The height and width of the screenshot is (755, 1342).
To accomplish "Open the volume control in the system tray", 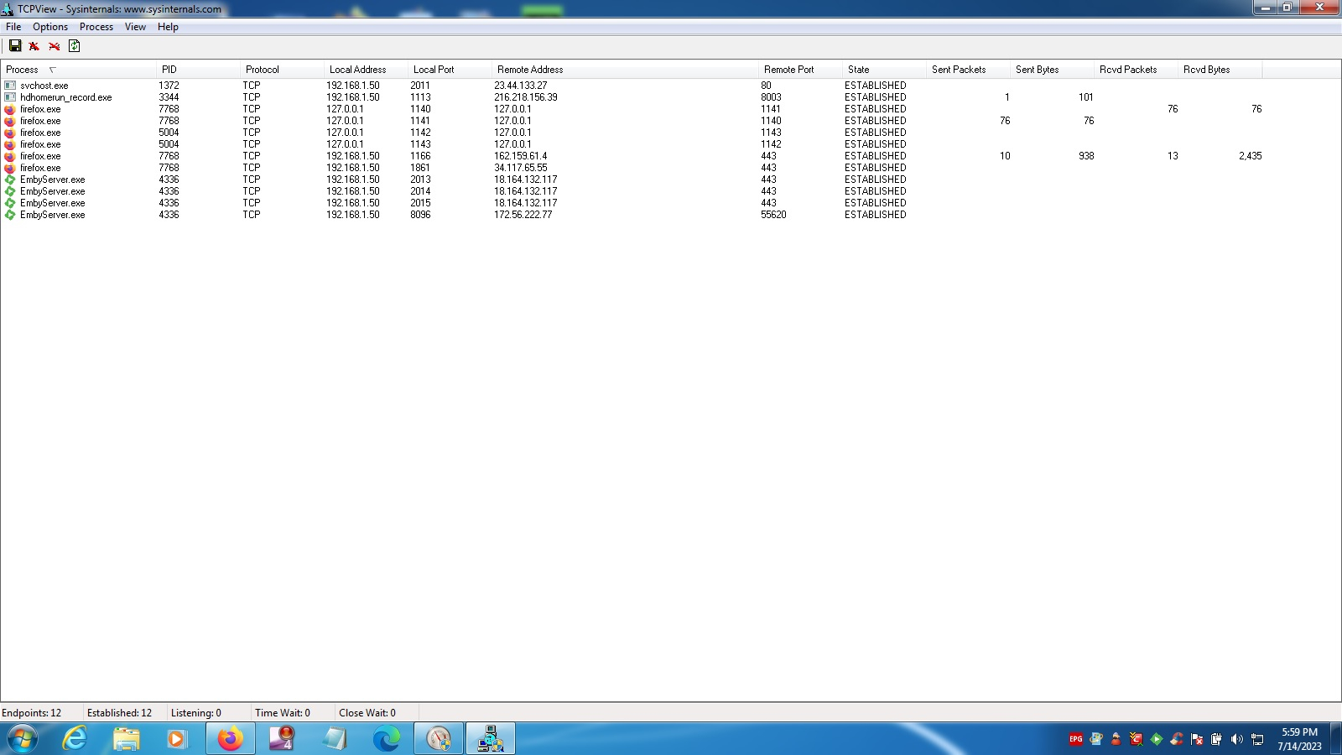I will click(x=1237, y=739).
